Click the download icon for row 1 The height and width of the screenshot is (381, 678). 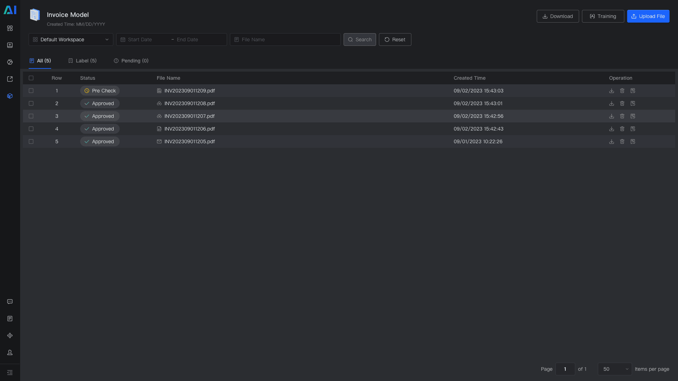611,91
